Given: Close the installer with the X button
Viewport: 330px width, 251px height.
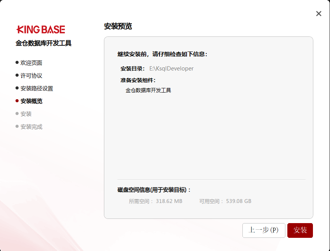Looking at the screenshot, I should tap(319, 14).
